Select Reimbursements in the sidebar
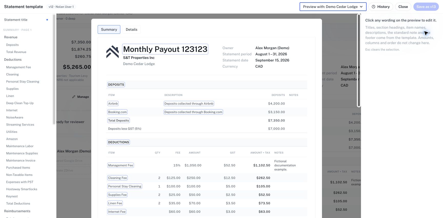Viewport: 443px width, 218px height. [x=17, y=211]
